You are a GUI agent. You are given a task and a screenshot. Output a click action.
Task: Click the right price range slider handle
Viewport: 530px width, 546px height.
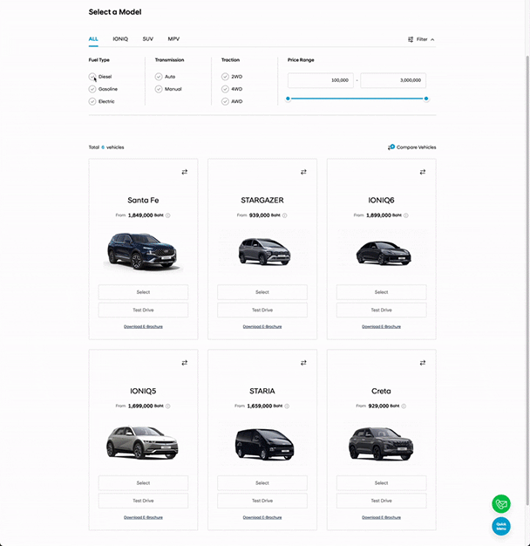(426, 99)
